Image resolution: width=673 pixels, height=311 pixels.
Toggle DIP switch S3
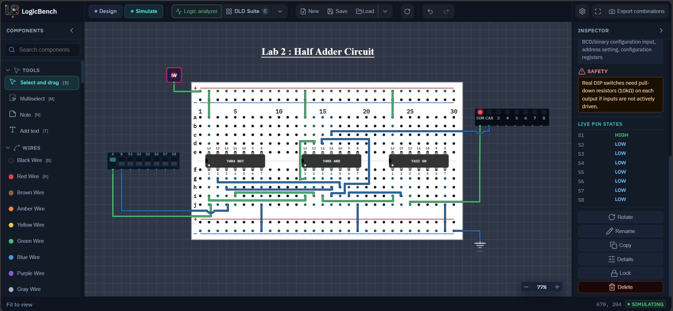(130, 161)
